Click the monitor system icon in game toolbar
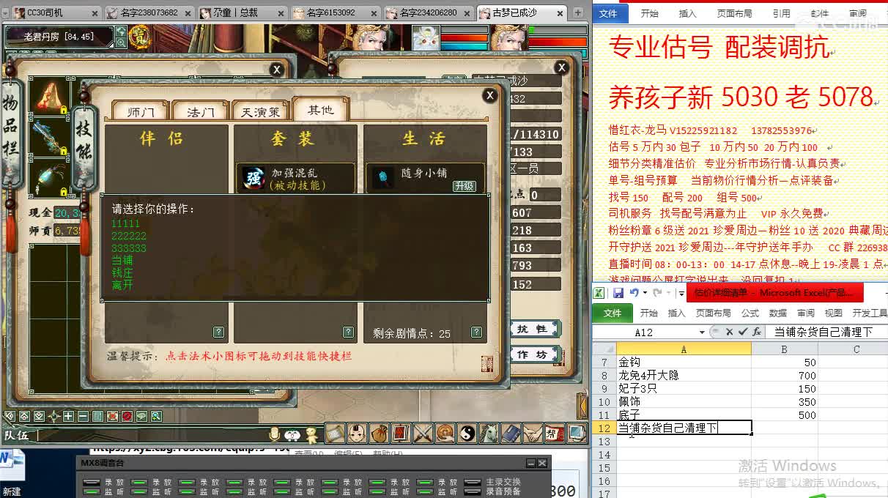The image size is (888, 498). pyautogui.click(x=576, y=434)
